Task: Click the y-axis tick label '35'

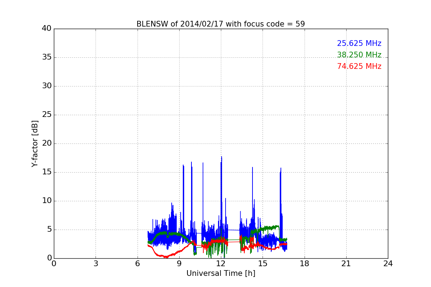Action: (x=47, y=57)
